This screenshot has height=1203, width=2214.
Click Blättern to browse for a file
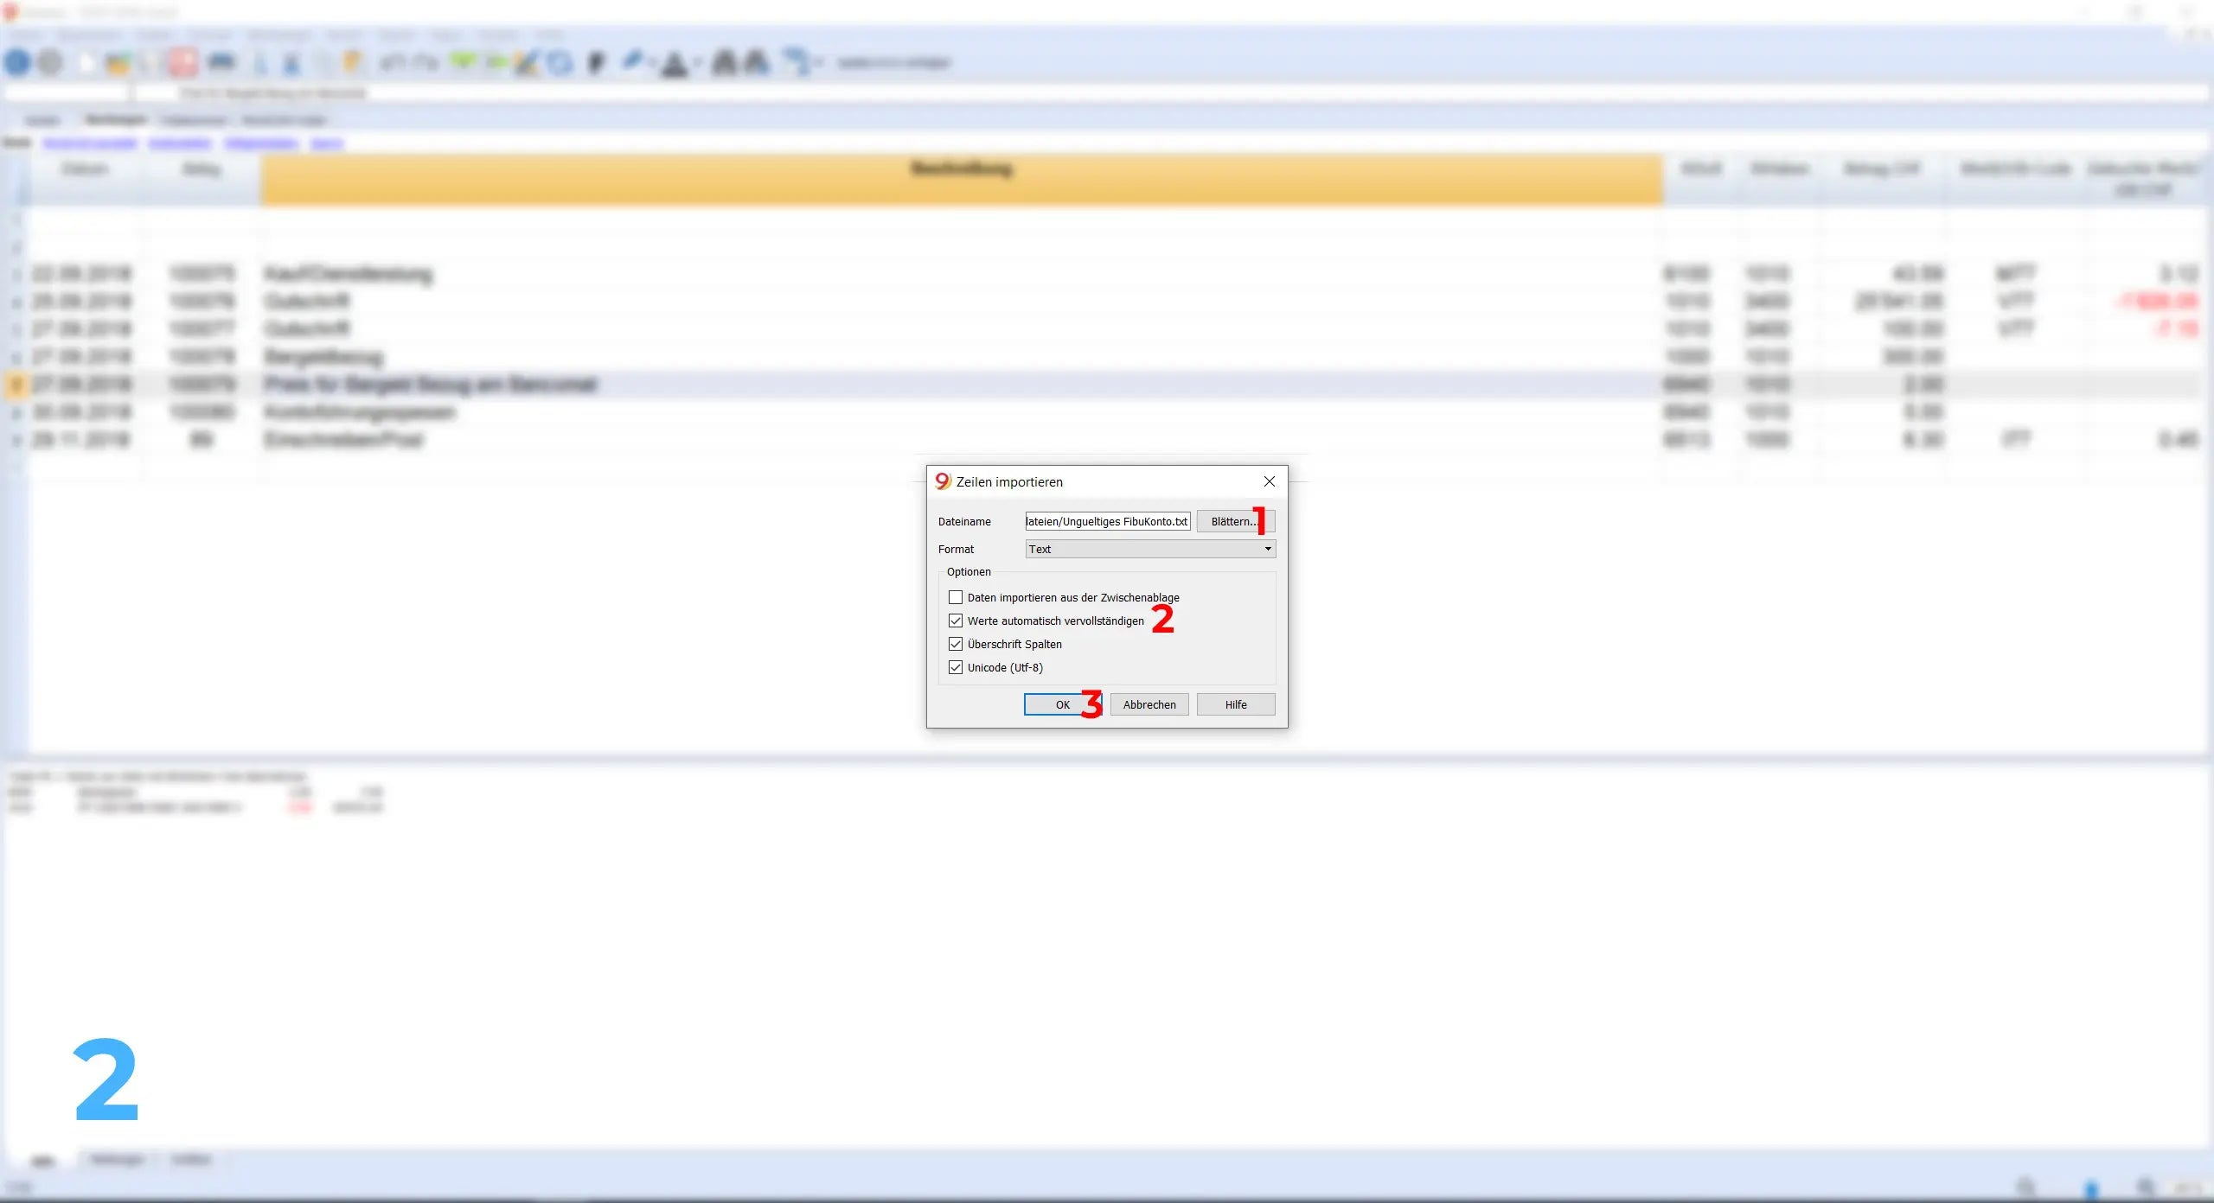click(x=1234, y=521)
